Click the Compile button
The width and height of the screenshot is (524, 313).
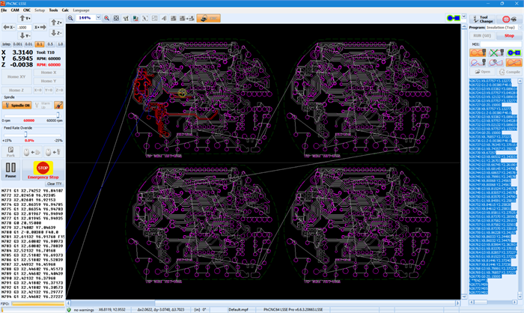[x=509, y=72]
